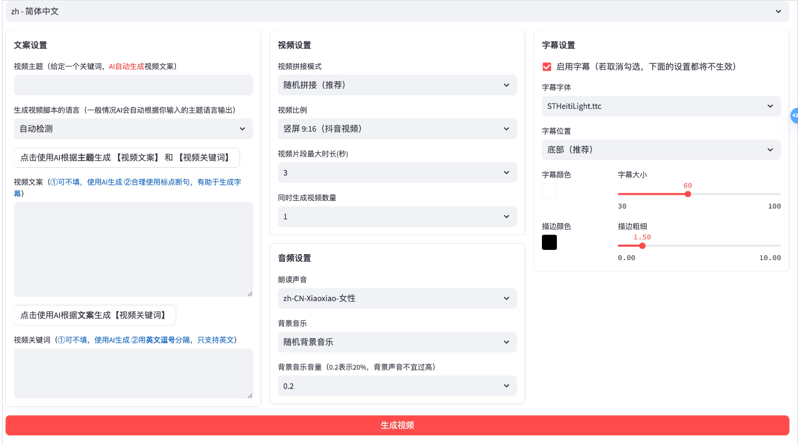Expand the 同时生成视频数量 dropdown
The image size is (798, 446).
pyautogui.click(x=397, y=217)
